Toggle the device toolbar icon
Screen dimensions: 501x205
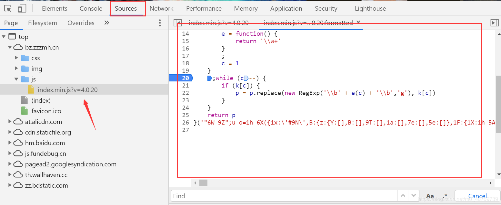tap(22, 8)
